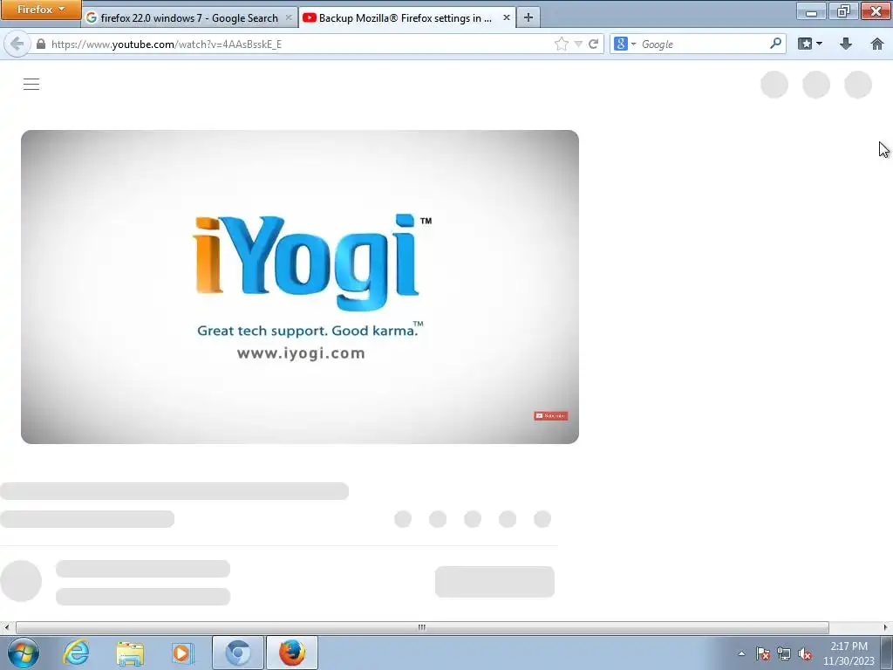The image size is (893, 670).
Task: Open the bookmarks menu button
Action: (810, 44)
